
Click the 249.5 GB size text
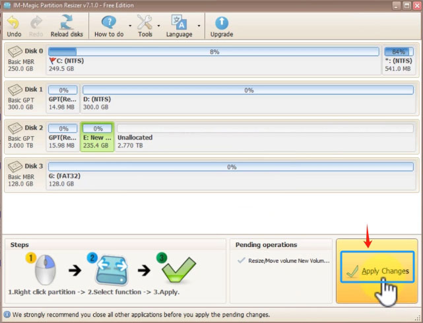coord(61,69)
